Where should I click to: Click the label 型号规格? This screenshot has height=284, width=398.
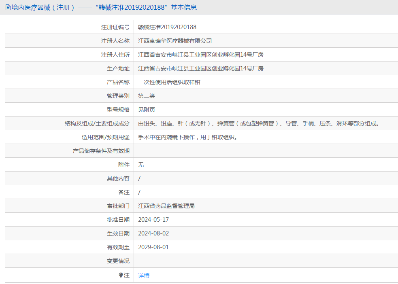[x=118, y=110]
